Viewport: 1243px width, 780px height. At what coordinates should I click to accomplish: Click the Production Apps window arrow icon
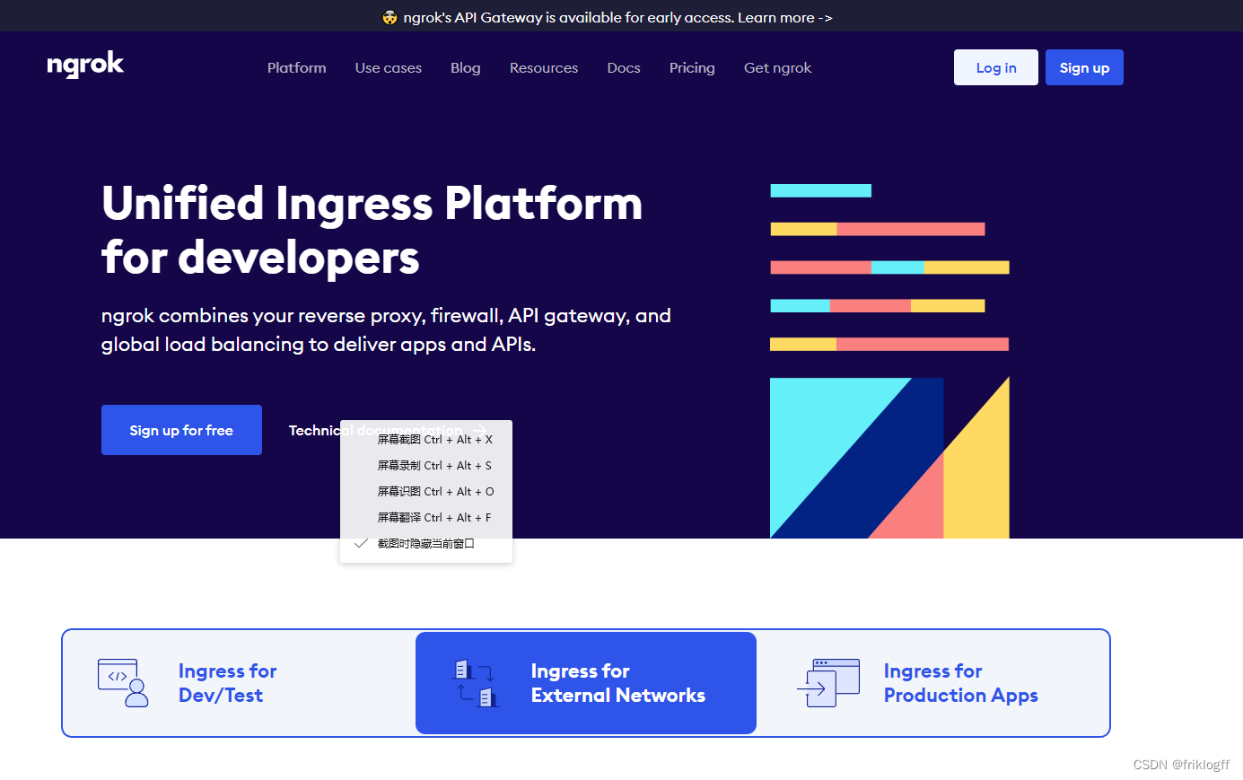pyautogui.click(x=828, y=683)
